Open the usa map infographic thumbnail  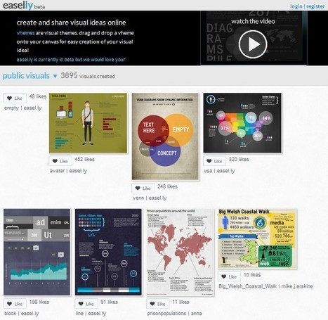242,123
